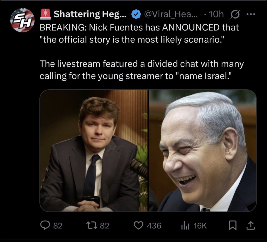Open the reply icon with 82 comments
Viewport: 267px width, 242px height.
tap(45, 225)
